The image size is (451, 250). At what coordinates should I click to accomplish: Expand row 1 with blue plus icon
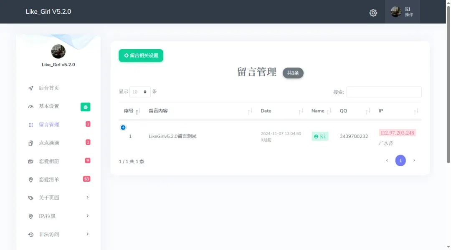pos(123,127)
